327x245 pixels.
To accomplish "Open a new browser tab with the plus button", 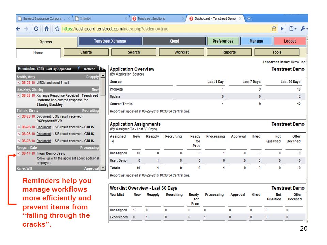I will coord(249,18).
